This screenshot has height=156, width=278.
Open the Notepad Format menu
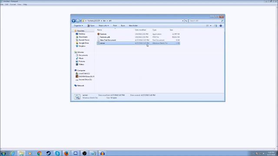[x=13, y=4]
